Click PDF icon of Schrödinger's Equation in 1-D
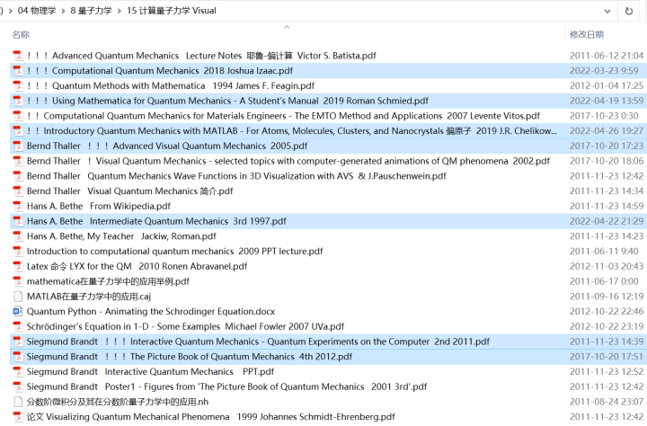Screen dimensions: 647x426 pos(18,326)
